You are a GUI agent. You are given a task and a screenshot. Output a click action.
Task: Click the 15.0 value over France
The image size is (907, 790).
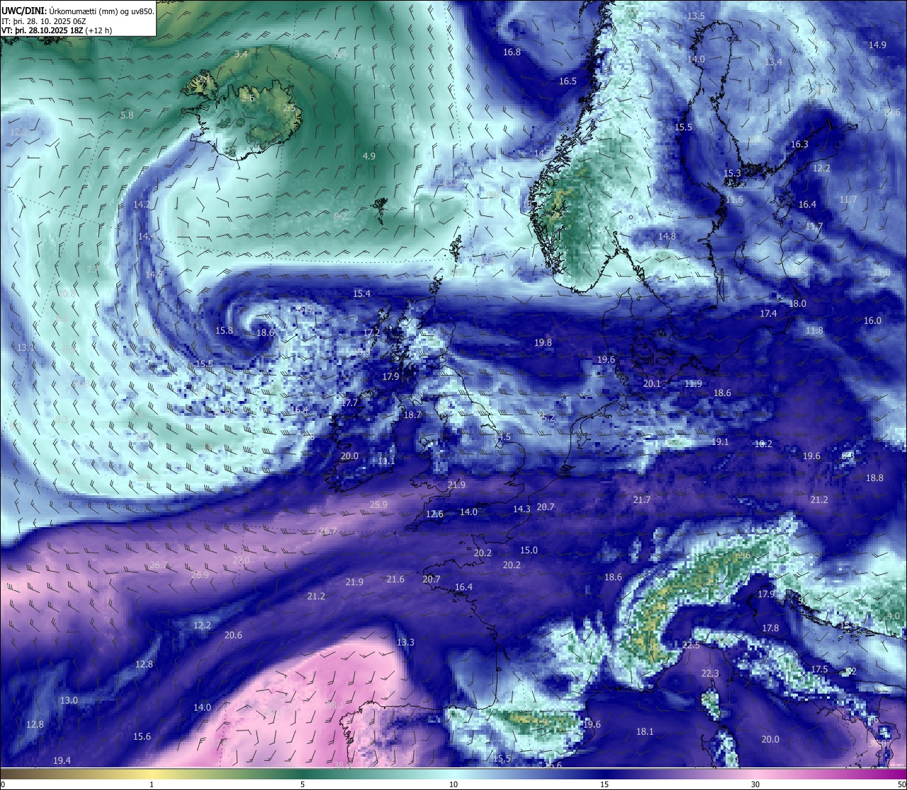[529, 551]
